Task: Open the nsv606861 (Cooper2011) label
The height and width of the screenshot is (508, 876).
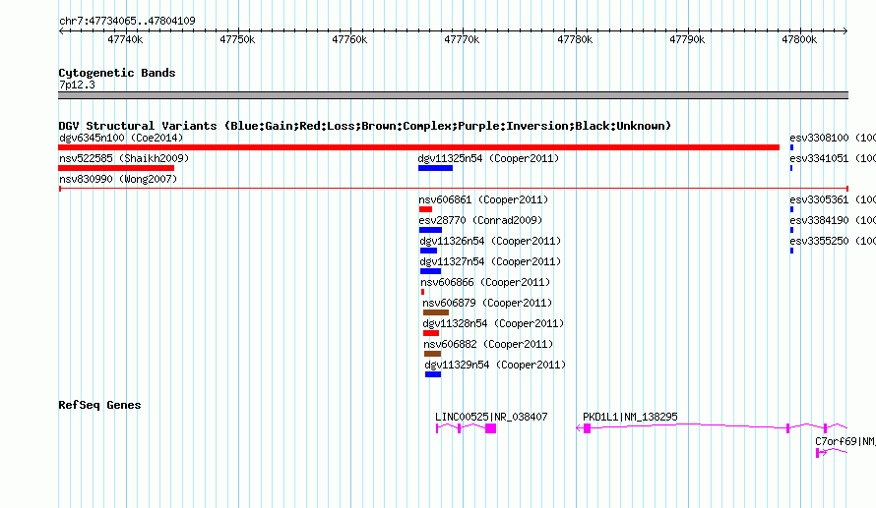Action: click(x=483, y=199)
